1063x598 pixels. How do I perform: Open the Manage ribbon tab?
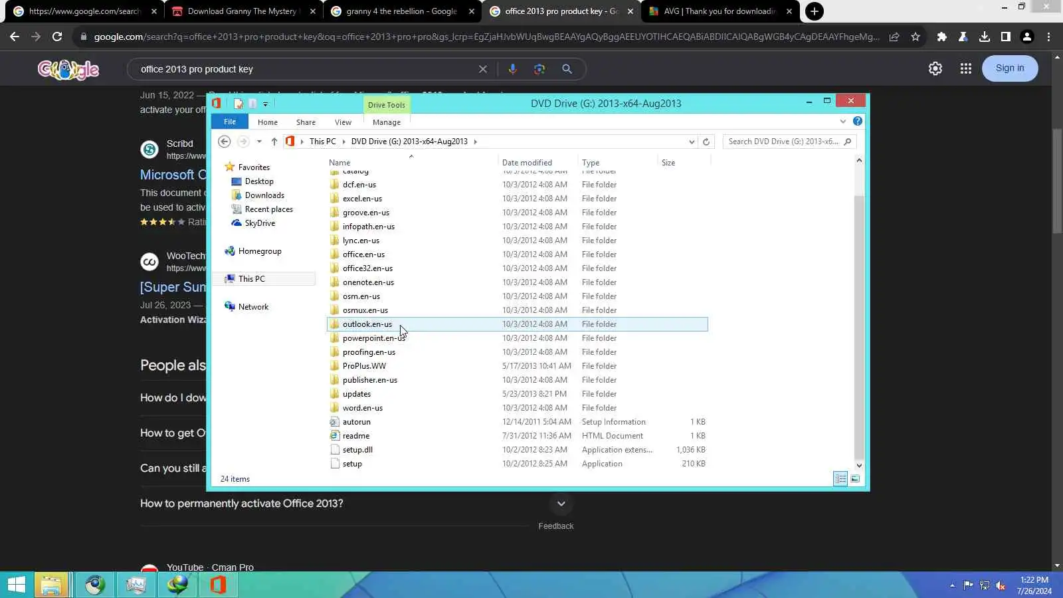point(387,122)
